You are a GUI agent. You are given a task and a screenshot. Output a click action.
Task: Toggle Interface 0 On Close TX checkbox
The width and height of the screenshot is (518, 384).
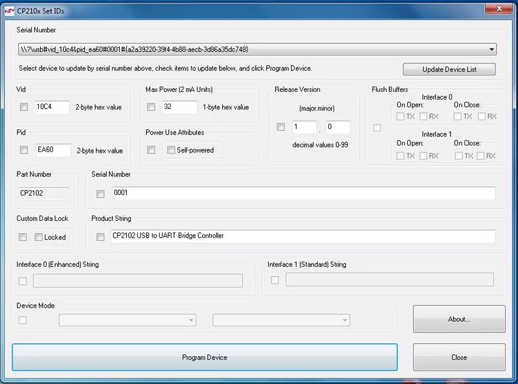tap(458, 117)
